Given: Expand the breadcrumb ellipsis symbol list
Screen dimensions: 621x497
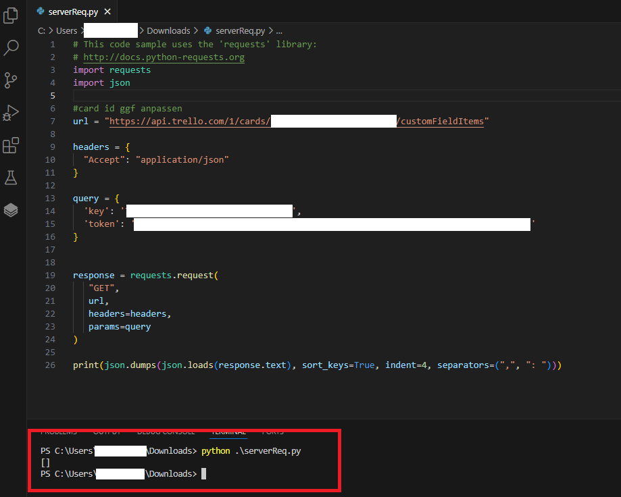Looking at the screenshot, I should [x=279, y=31].
